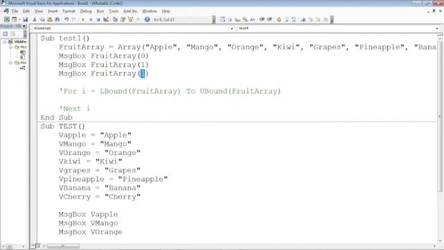Click the Break pause icon
Viewport: 444px width, 250px height.
click(x=91, y=19)
